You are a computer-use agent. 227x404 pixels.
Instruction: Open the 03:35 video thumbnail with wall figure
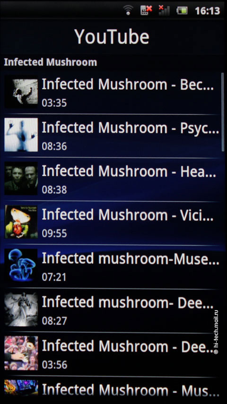pyautogui.click(x=21, y=92)
